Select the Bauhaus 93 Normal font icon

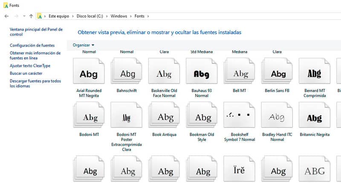[202, 71]
